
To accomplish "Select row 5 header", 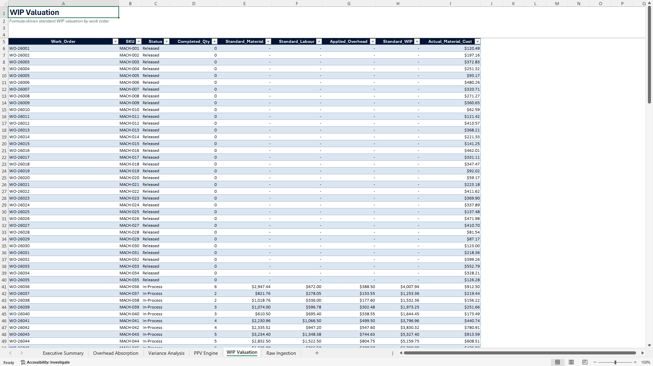I will (x=4, y=42).
